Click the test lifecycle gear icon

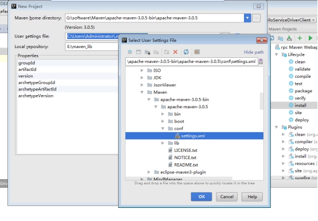pyautogui.click(x=291, y=84)
